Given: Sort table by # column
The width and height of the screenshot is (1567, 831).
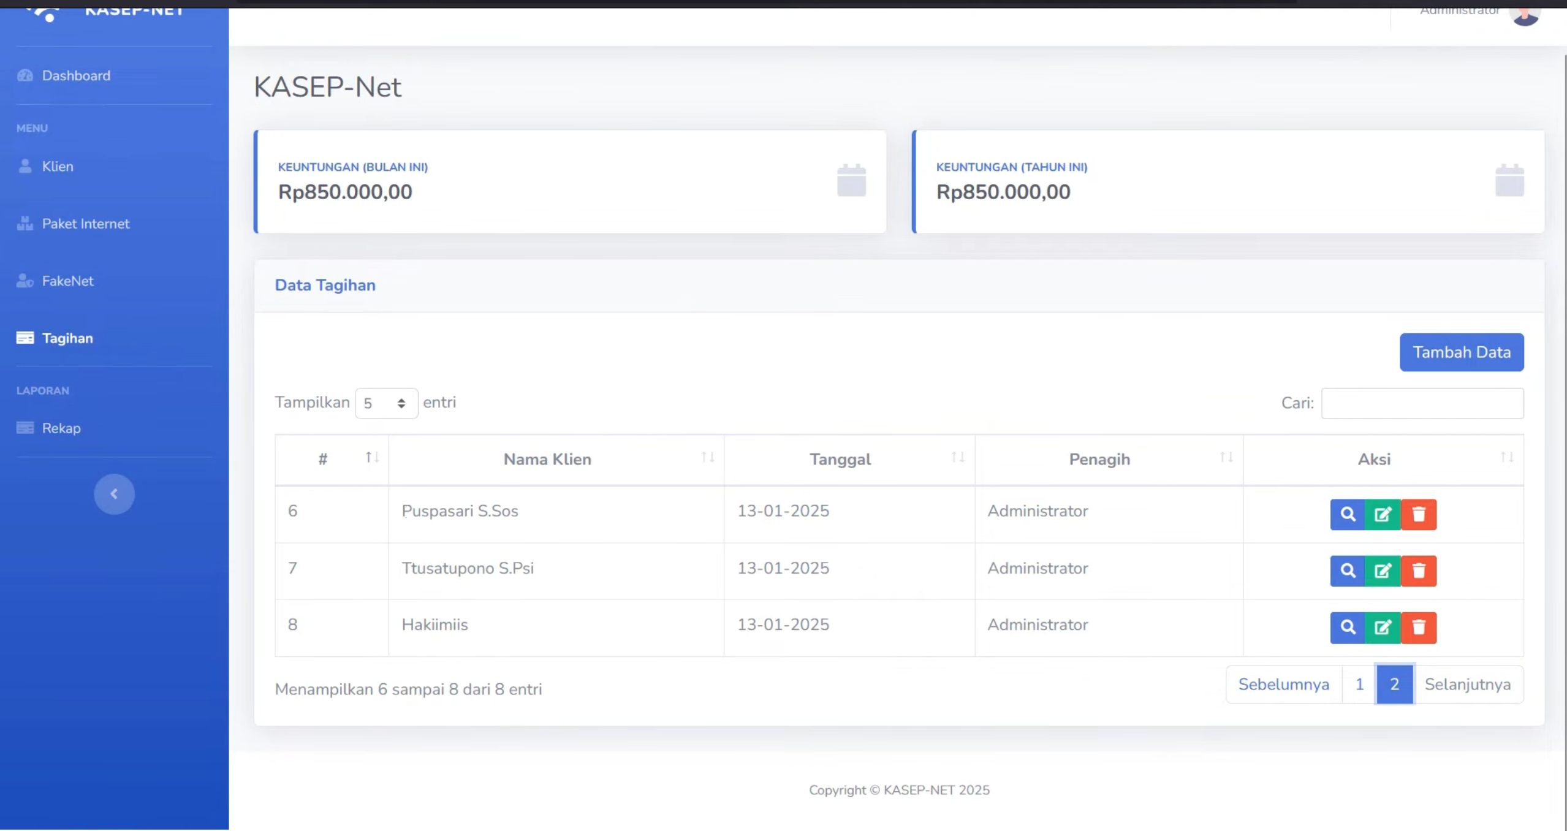Looking at the screenshot, I should click(x=332, y=459).
